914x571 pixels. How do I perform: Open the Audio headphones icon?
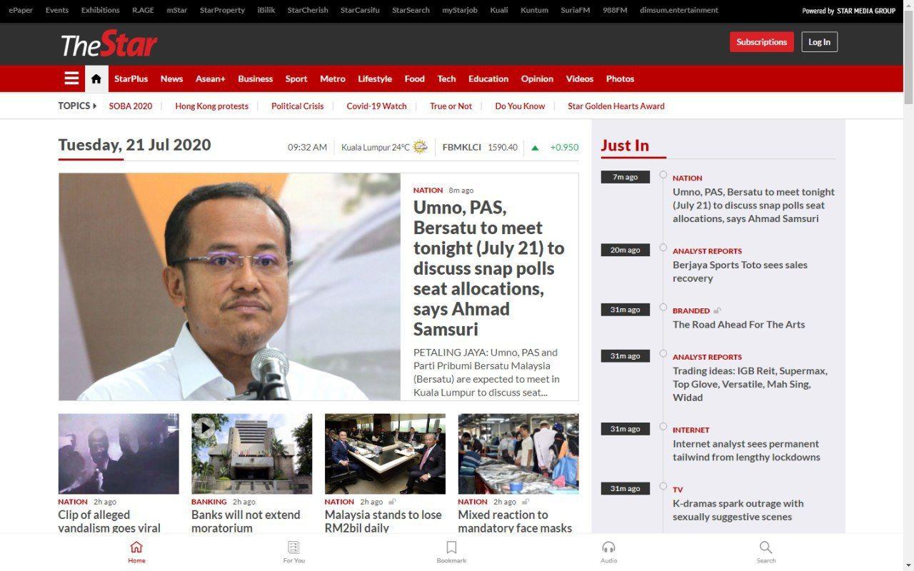point(608,547)
